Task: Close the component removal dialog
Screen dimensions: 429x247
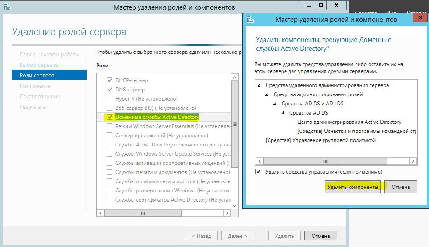Action: pyautogui.click(x=421, y=18)
